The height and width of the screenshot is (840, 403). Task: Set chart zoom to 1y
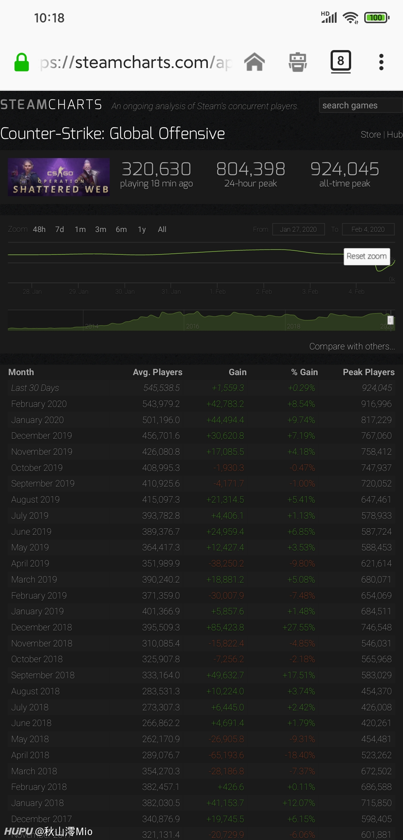point(142,229)
